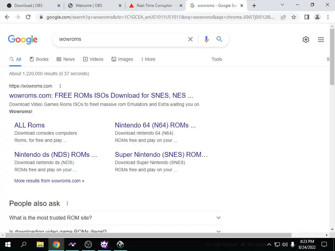This screenshot has height=251, width=335.
Task: Select the News results tab
Action: [x=65, y=59]
